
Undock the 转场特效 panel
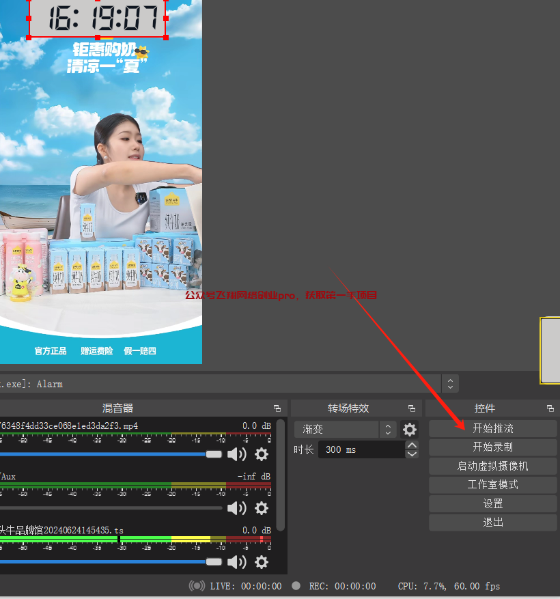411,408
